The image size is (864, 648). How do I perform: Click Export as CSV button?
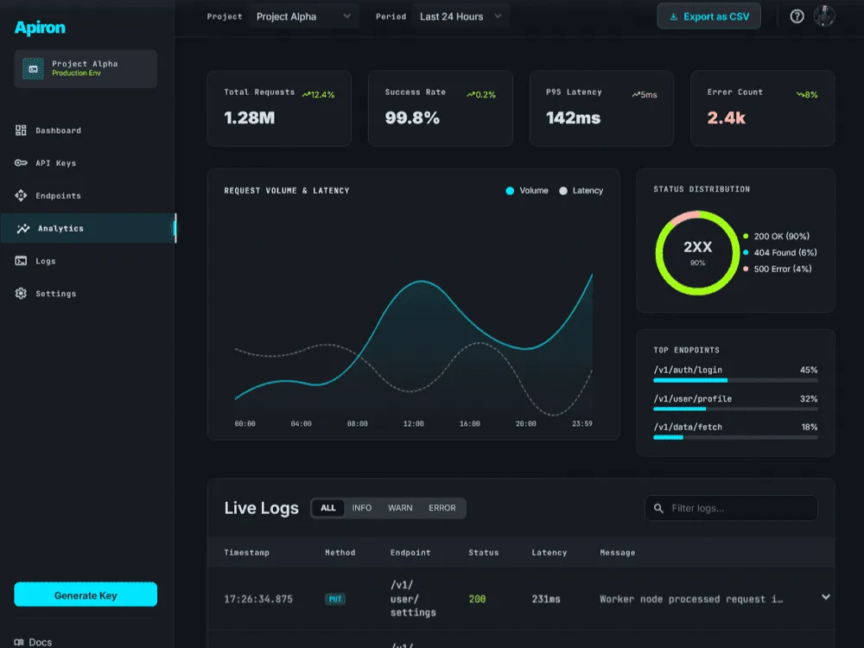point(708,16)
